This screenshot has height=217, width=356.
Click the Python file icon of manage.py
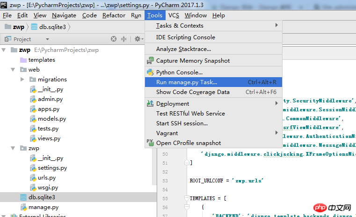23,207
